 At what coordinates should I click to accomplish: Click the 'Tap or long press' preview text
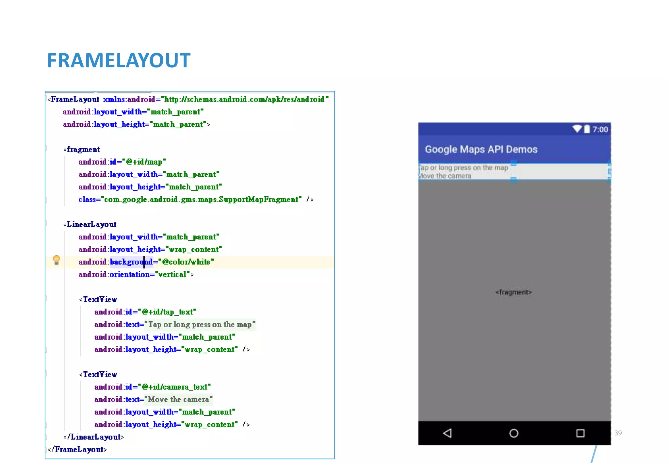point(464,168)
